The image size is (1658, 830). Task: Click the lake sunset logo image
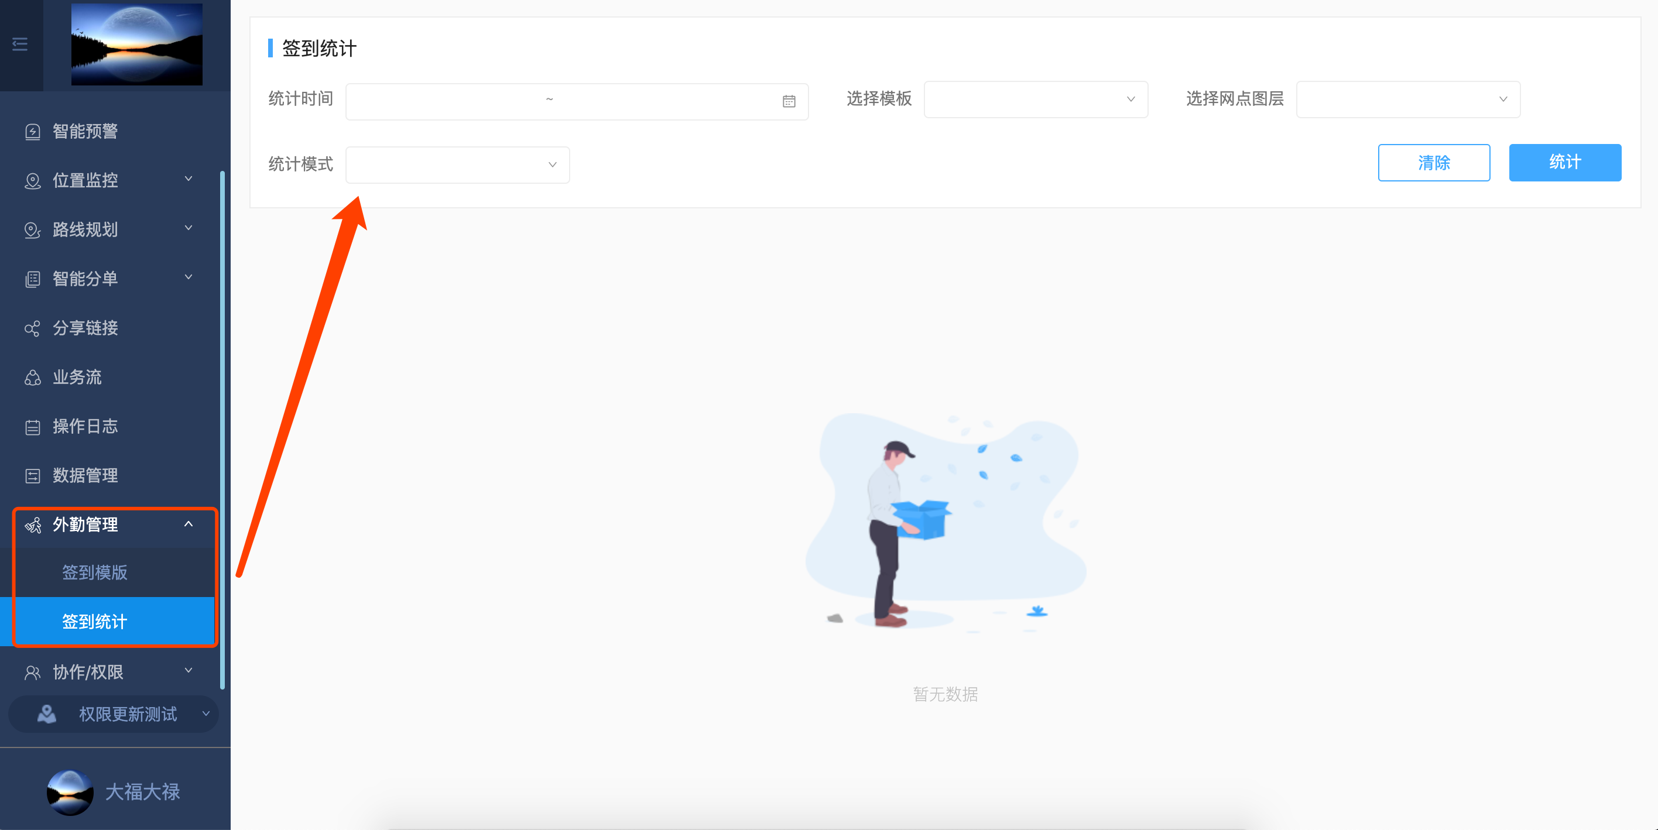point(136,44)
